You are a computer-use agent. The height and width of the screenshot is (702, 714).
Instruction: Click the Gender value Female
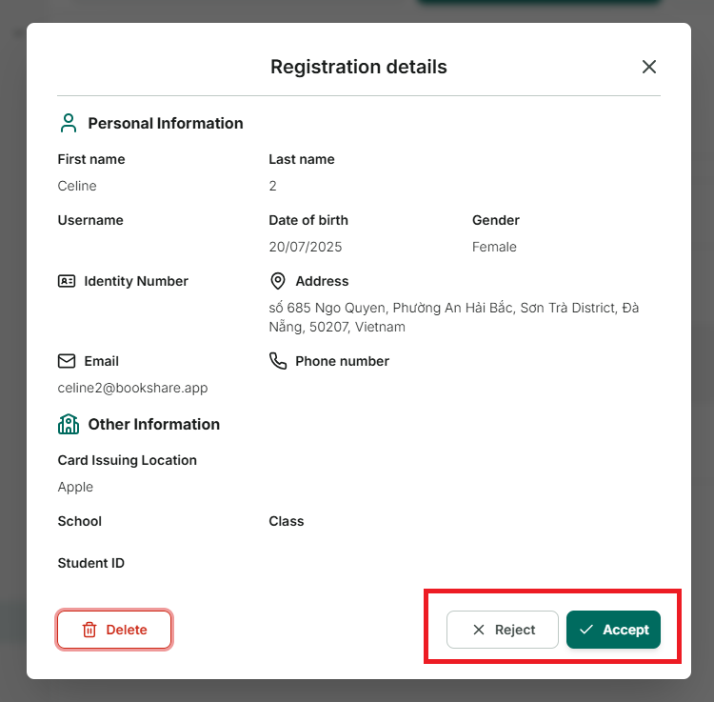click(494, 247)
